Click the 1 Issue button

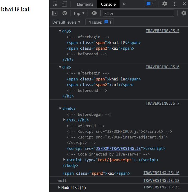tap(100, 22)
